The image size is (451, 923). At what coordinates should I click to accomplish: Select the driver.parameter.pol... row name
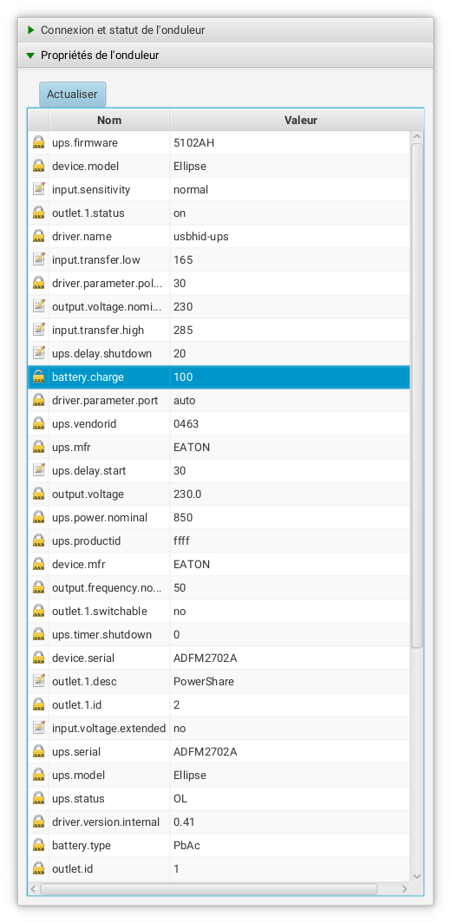[108, 283]
